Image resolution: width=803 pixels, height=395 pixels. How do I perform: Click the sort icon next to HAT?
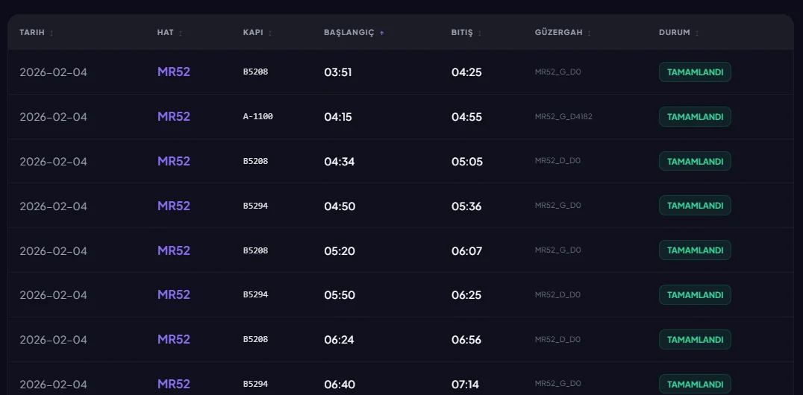pos(181,33)
